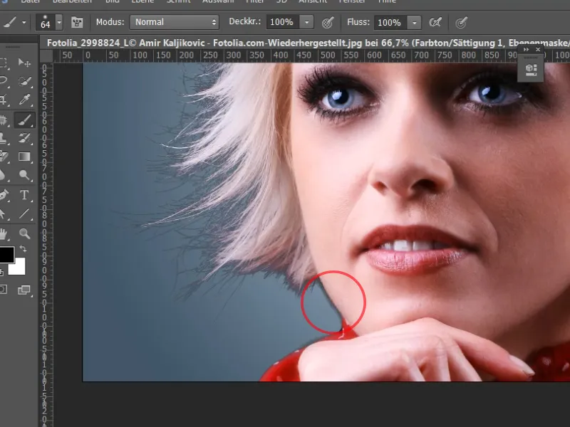The height and width of the screenshot is (427, 570).
Task: Open the Deckkr. opacity slider arrow
Action: point(306,23)
